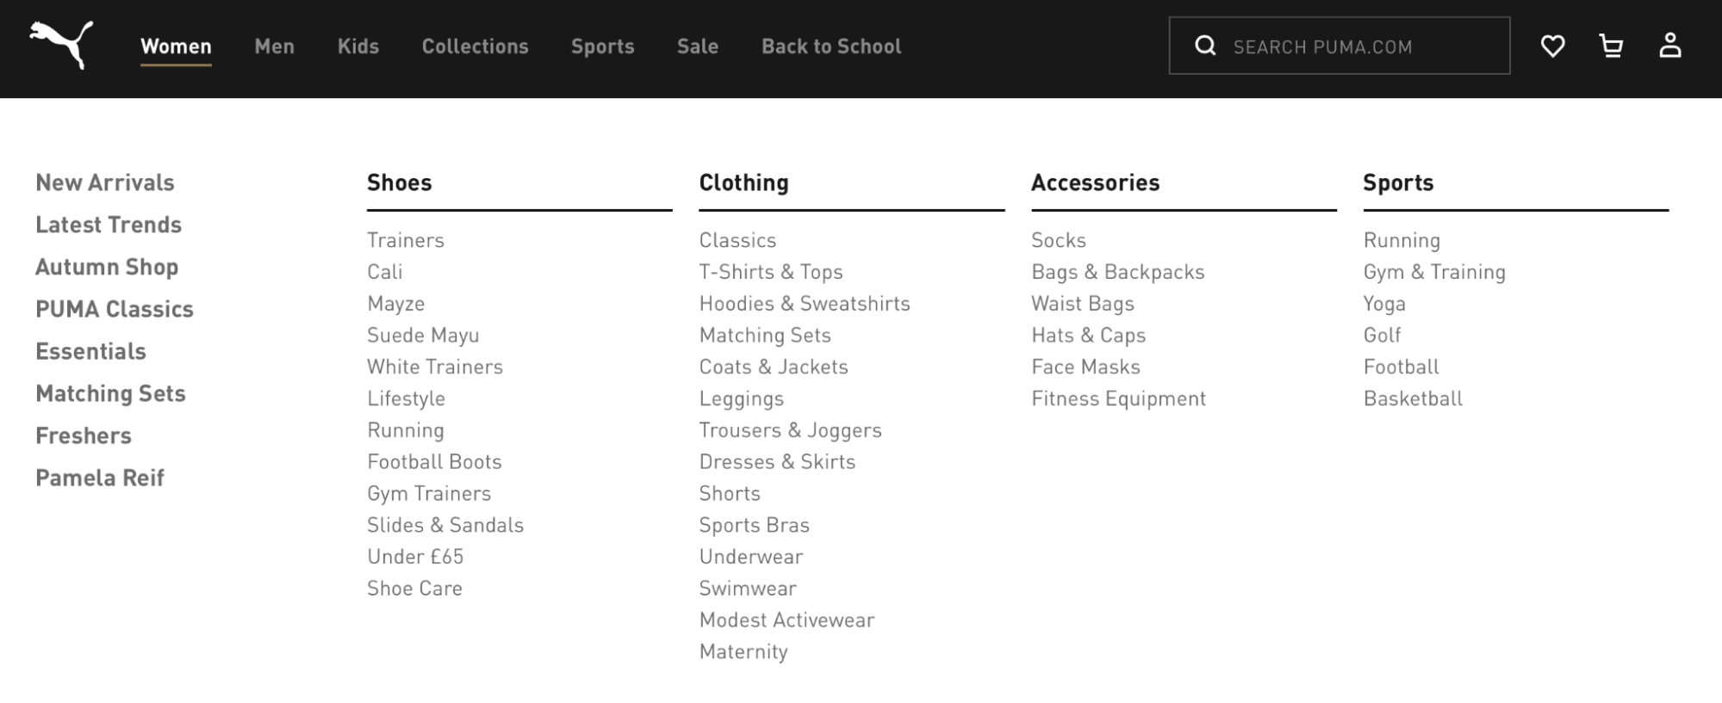The width and height of the screenshot is (1722, 703).
Task: Open the shopping cart icon
Action: coord(1611,46)
